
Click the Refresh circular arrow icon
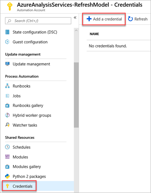[130, 19]
